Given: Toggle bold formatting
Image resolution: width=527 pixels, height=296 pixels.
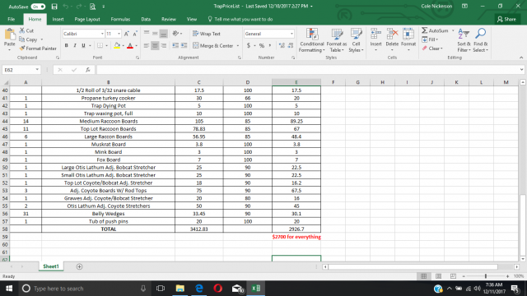Looking at the screenshot, I should pyautogui.click(x=66, y=46).
